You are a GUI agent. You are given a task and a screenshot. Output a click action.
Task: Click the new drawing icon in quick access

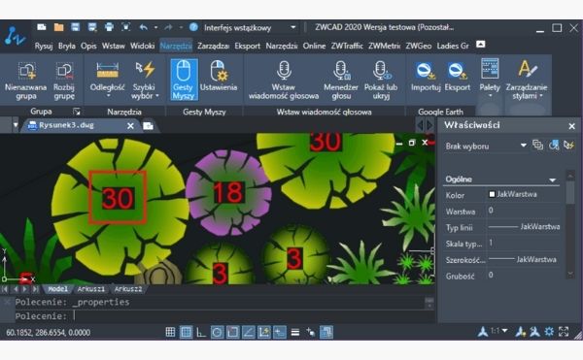[42, 27]
